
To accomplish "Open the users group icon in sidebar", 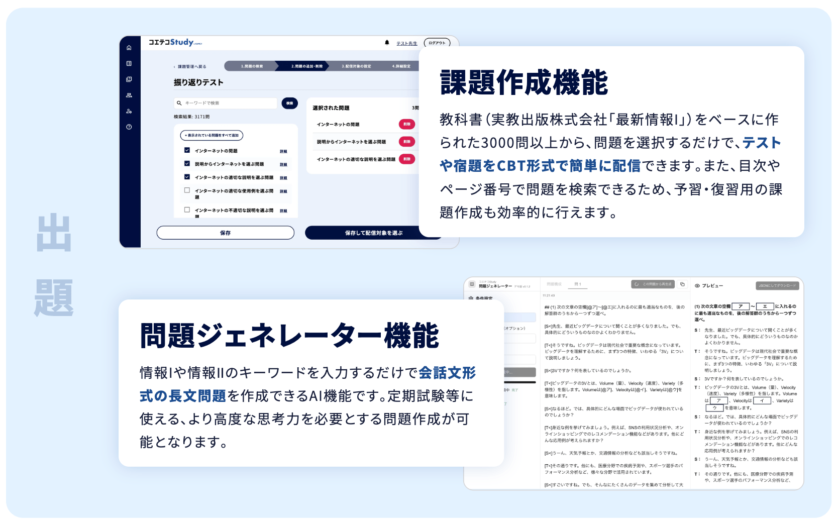I will pyautogui.click(x=129, y=95).
